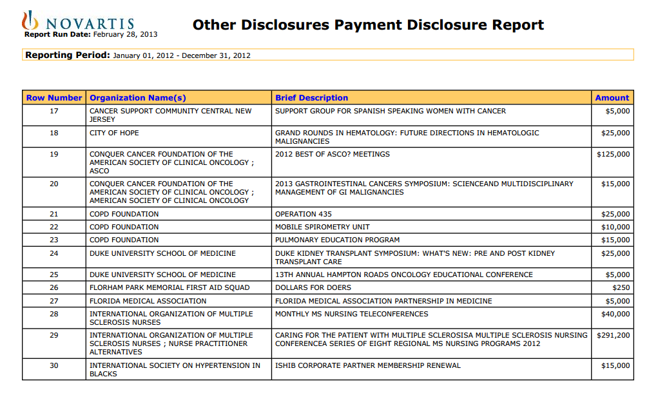Select the Organization Name(s) column header
Viewport: 649px width, 395px height.
(179, 97)
